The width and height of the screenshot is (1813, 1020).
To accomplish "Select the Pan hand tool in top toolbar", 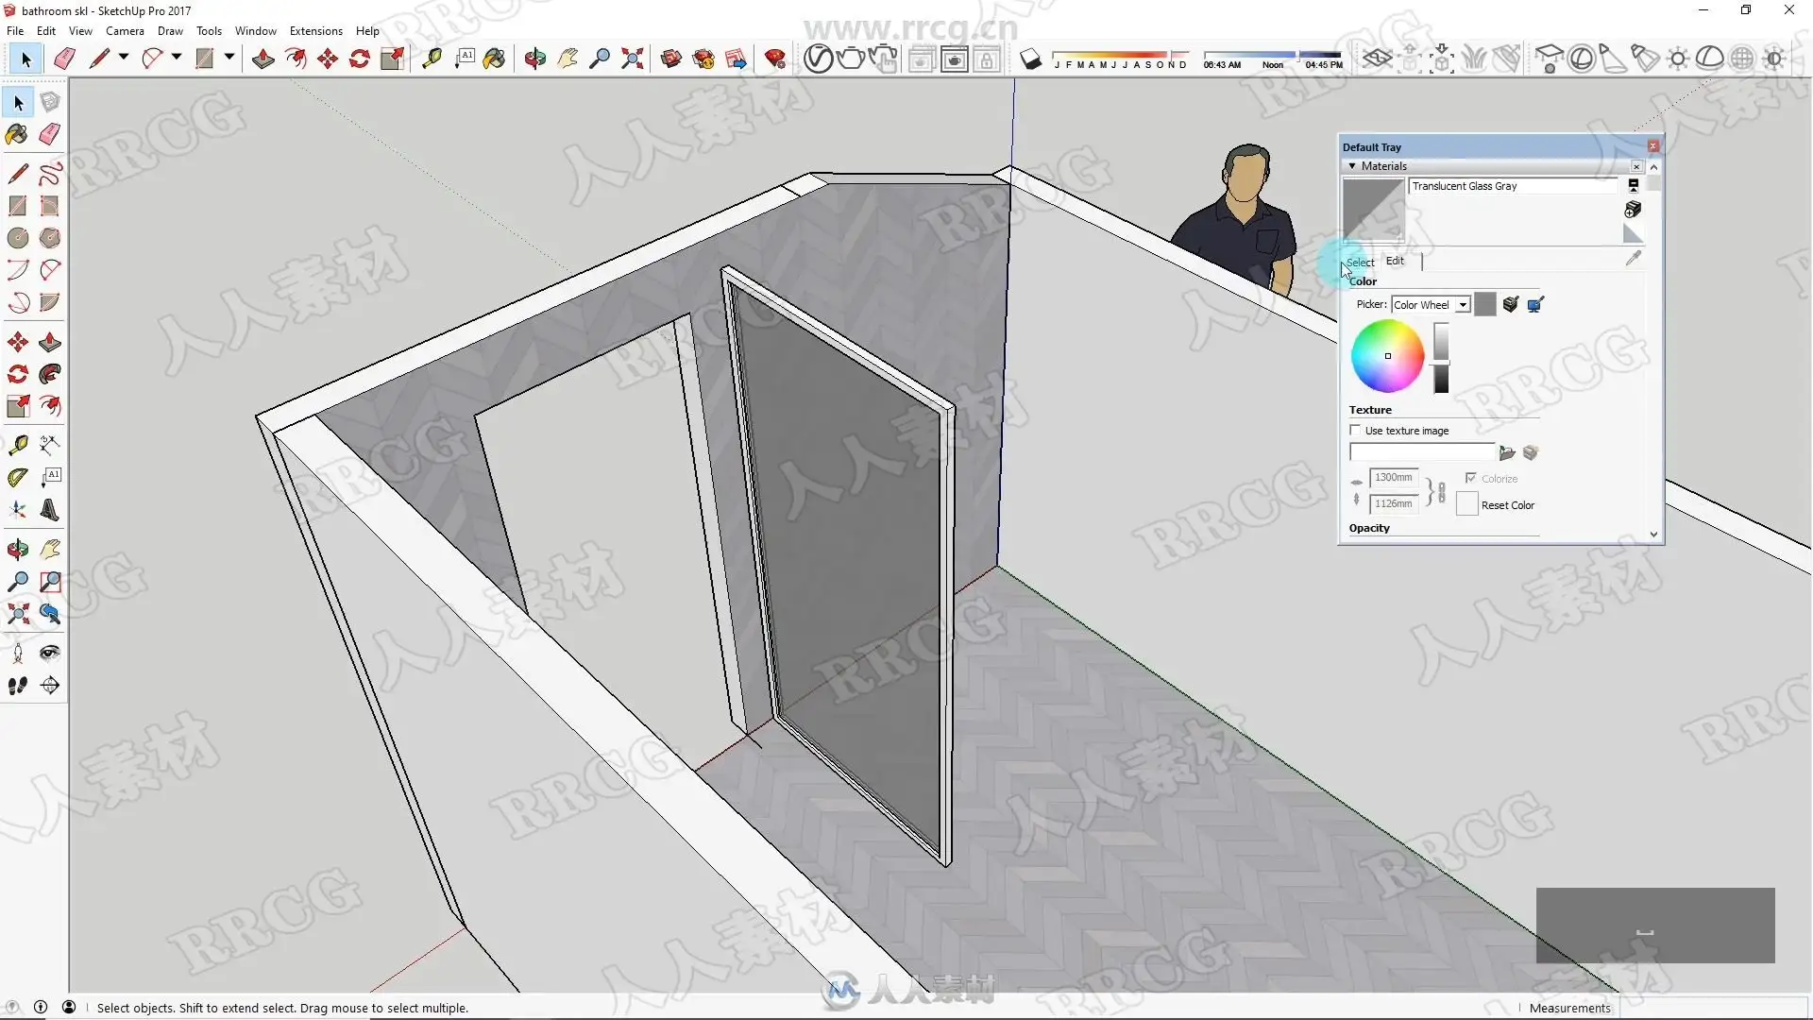I will coord(568,59).
